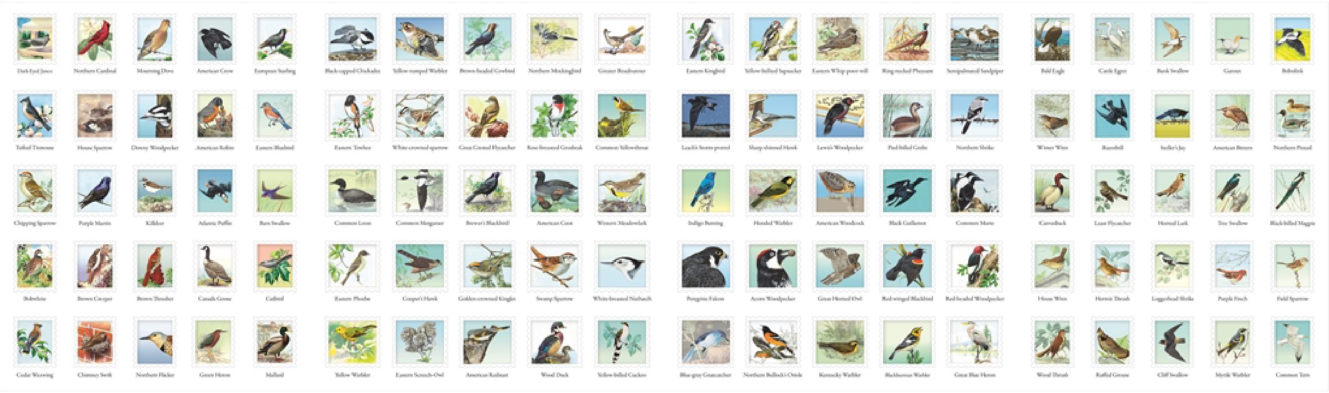
Task: Open the Canada Goose stamp image
Action: point(215,266)
